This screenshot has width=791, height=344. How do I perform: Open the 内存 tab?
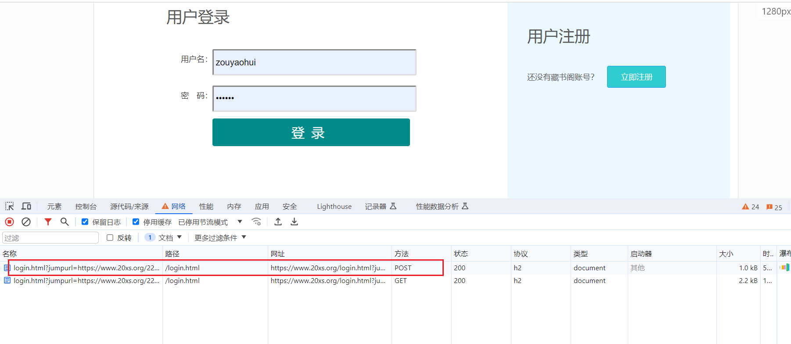click(x=234, y=207)
